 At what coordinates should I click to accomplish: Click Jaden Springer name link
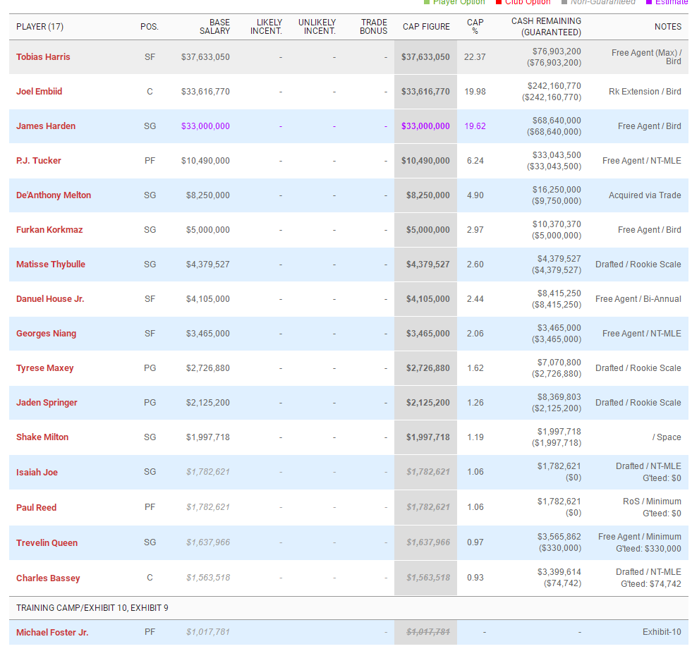click(47, 403)
